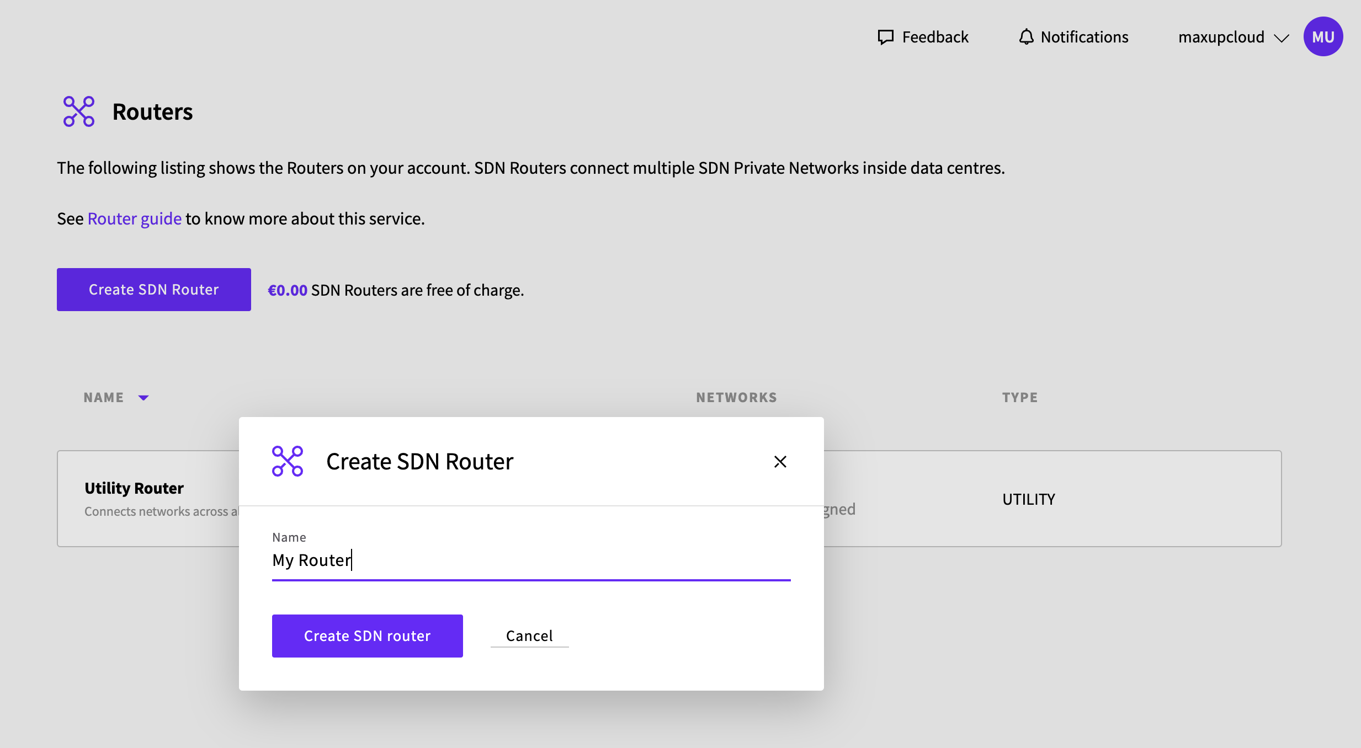Open Notifications bell icon
The image size is (1361, 748).
[x=1026, y=37]
